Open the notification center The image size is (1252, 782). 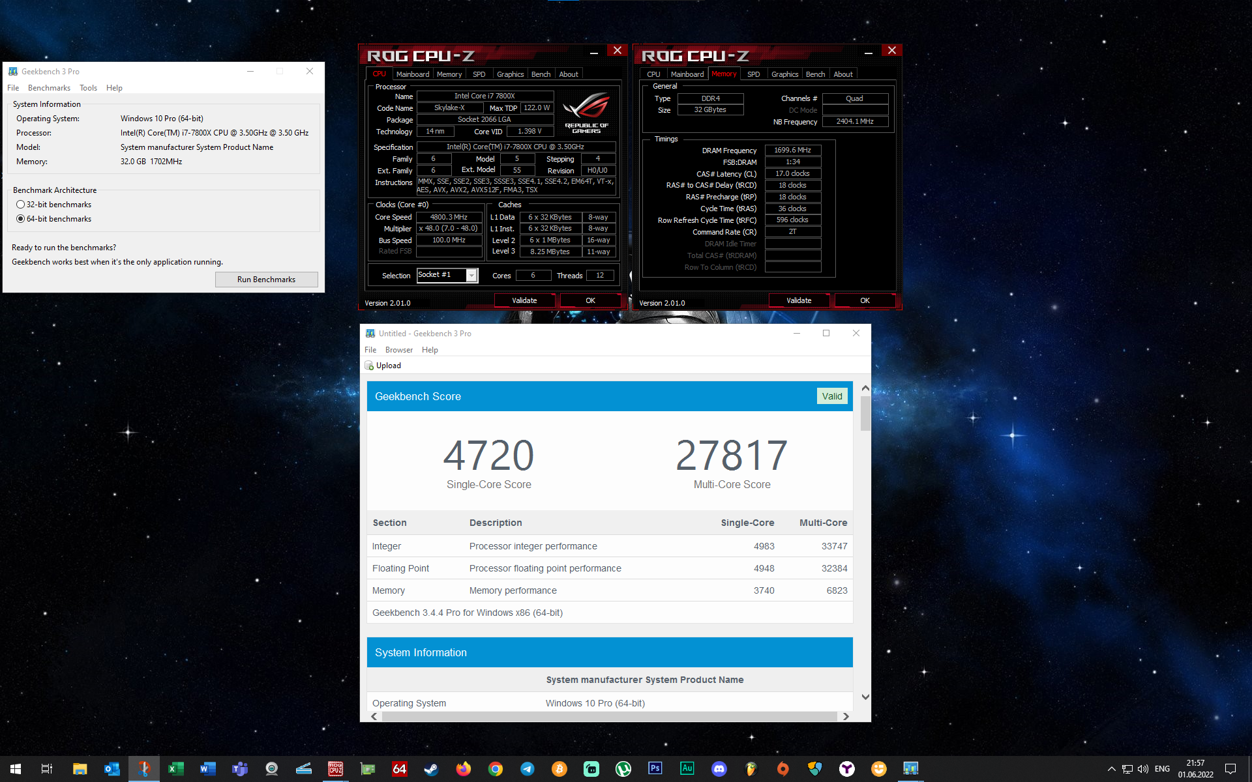[1230, 769]
